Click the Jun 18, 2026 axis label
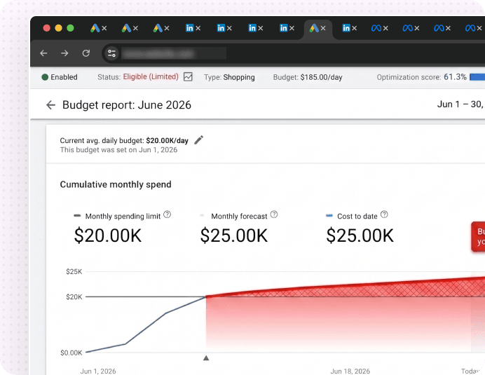 [350, 371]
